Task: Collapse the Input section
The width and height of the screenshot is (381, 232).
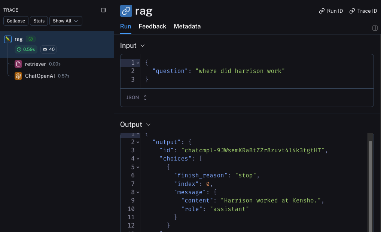Action: pos(142,46)
